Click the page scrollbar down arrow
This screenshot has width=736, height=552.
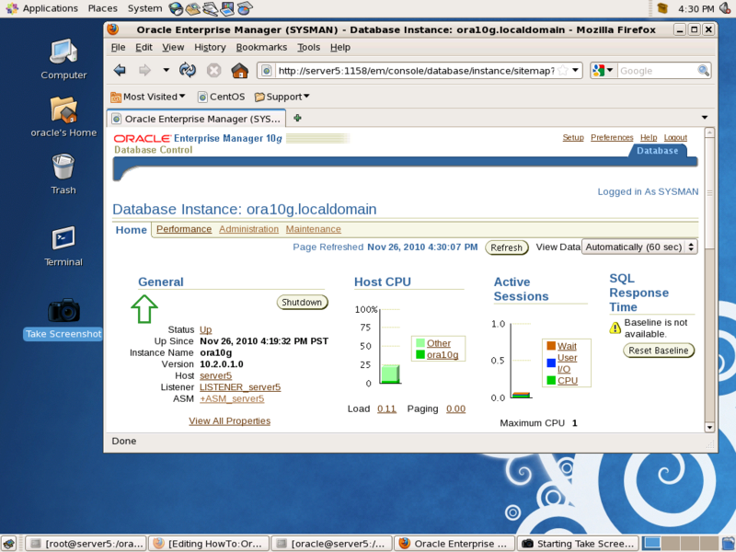tap(709, 427)
